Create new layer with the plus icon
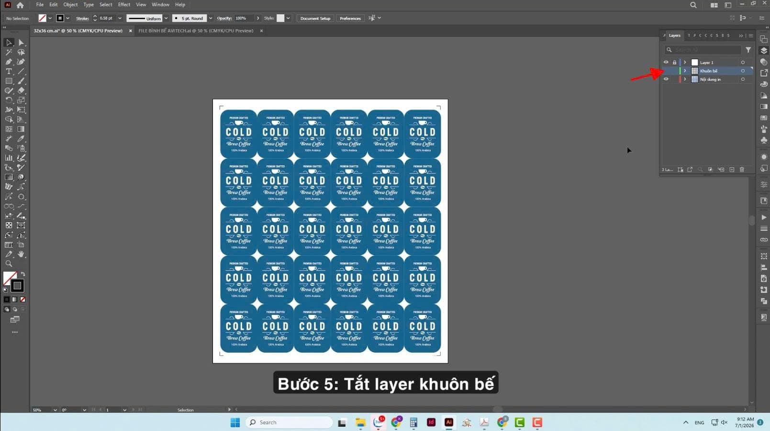Viewport: 770px width, 431px height. pos(732,170)
